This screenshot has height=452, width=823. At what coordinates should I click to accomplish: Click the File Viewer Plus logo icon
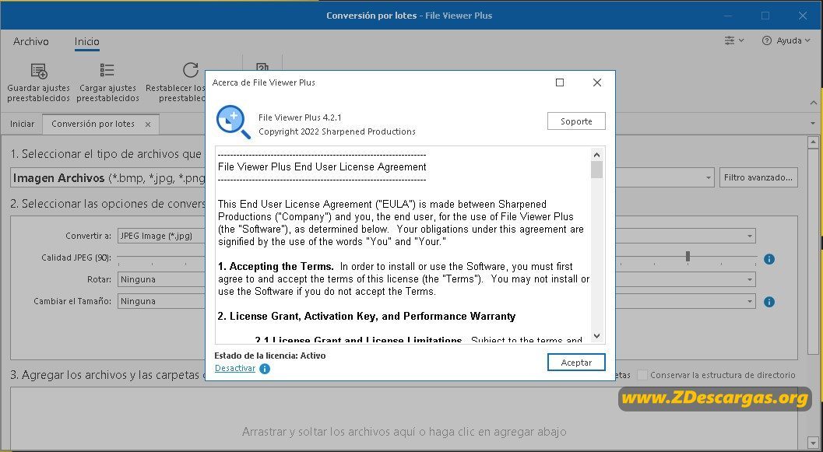pyautogui.click(x=233, y=121)
